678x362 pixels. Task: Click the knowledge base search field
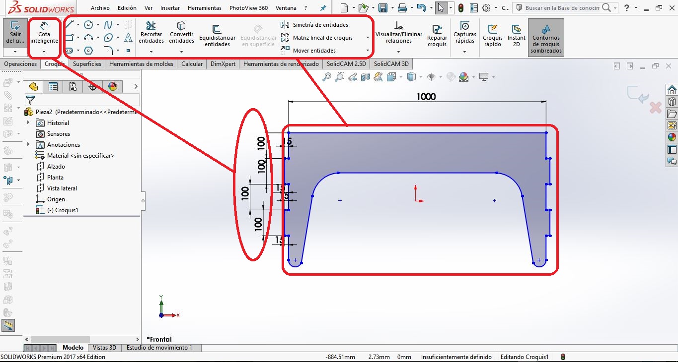562,8
